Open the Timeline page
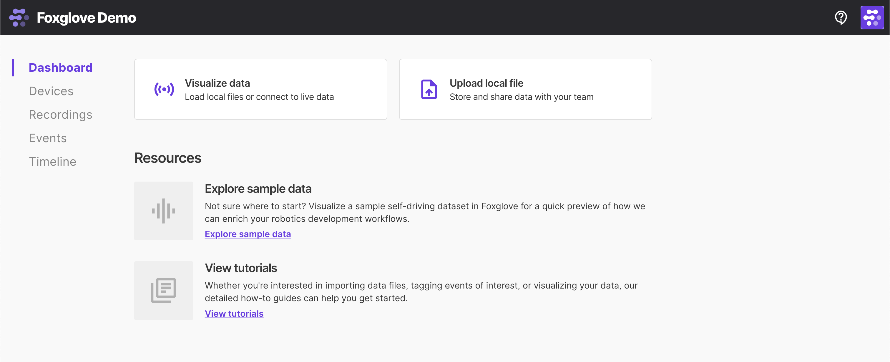The width and height of the screenshot is (890, 362). pos(52,162)
